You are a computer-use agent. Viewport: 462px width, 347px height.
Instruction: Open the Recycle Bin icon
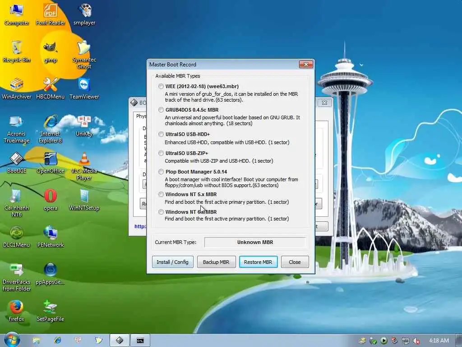point(17,52)
